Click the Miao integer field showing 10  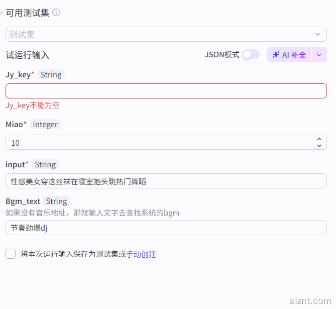tap(166, 142)
